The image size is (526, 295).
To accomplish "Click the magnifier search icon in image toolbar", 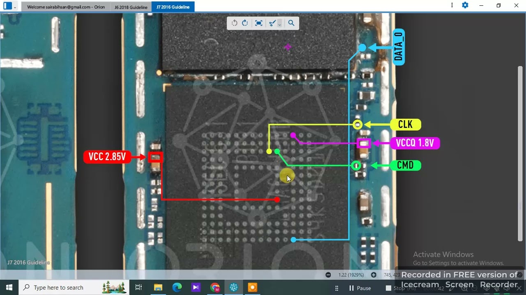I will tap(291, 23).
